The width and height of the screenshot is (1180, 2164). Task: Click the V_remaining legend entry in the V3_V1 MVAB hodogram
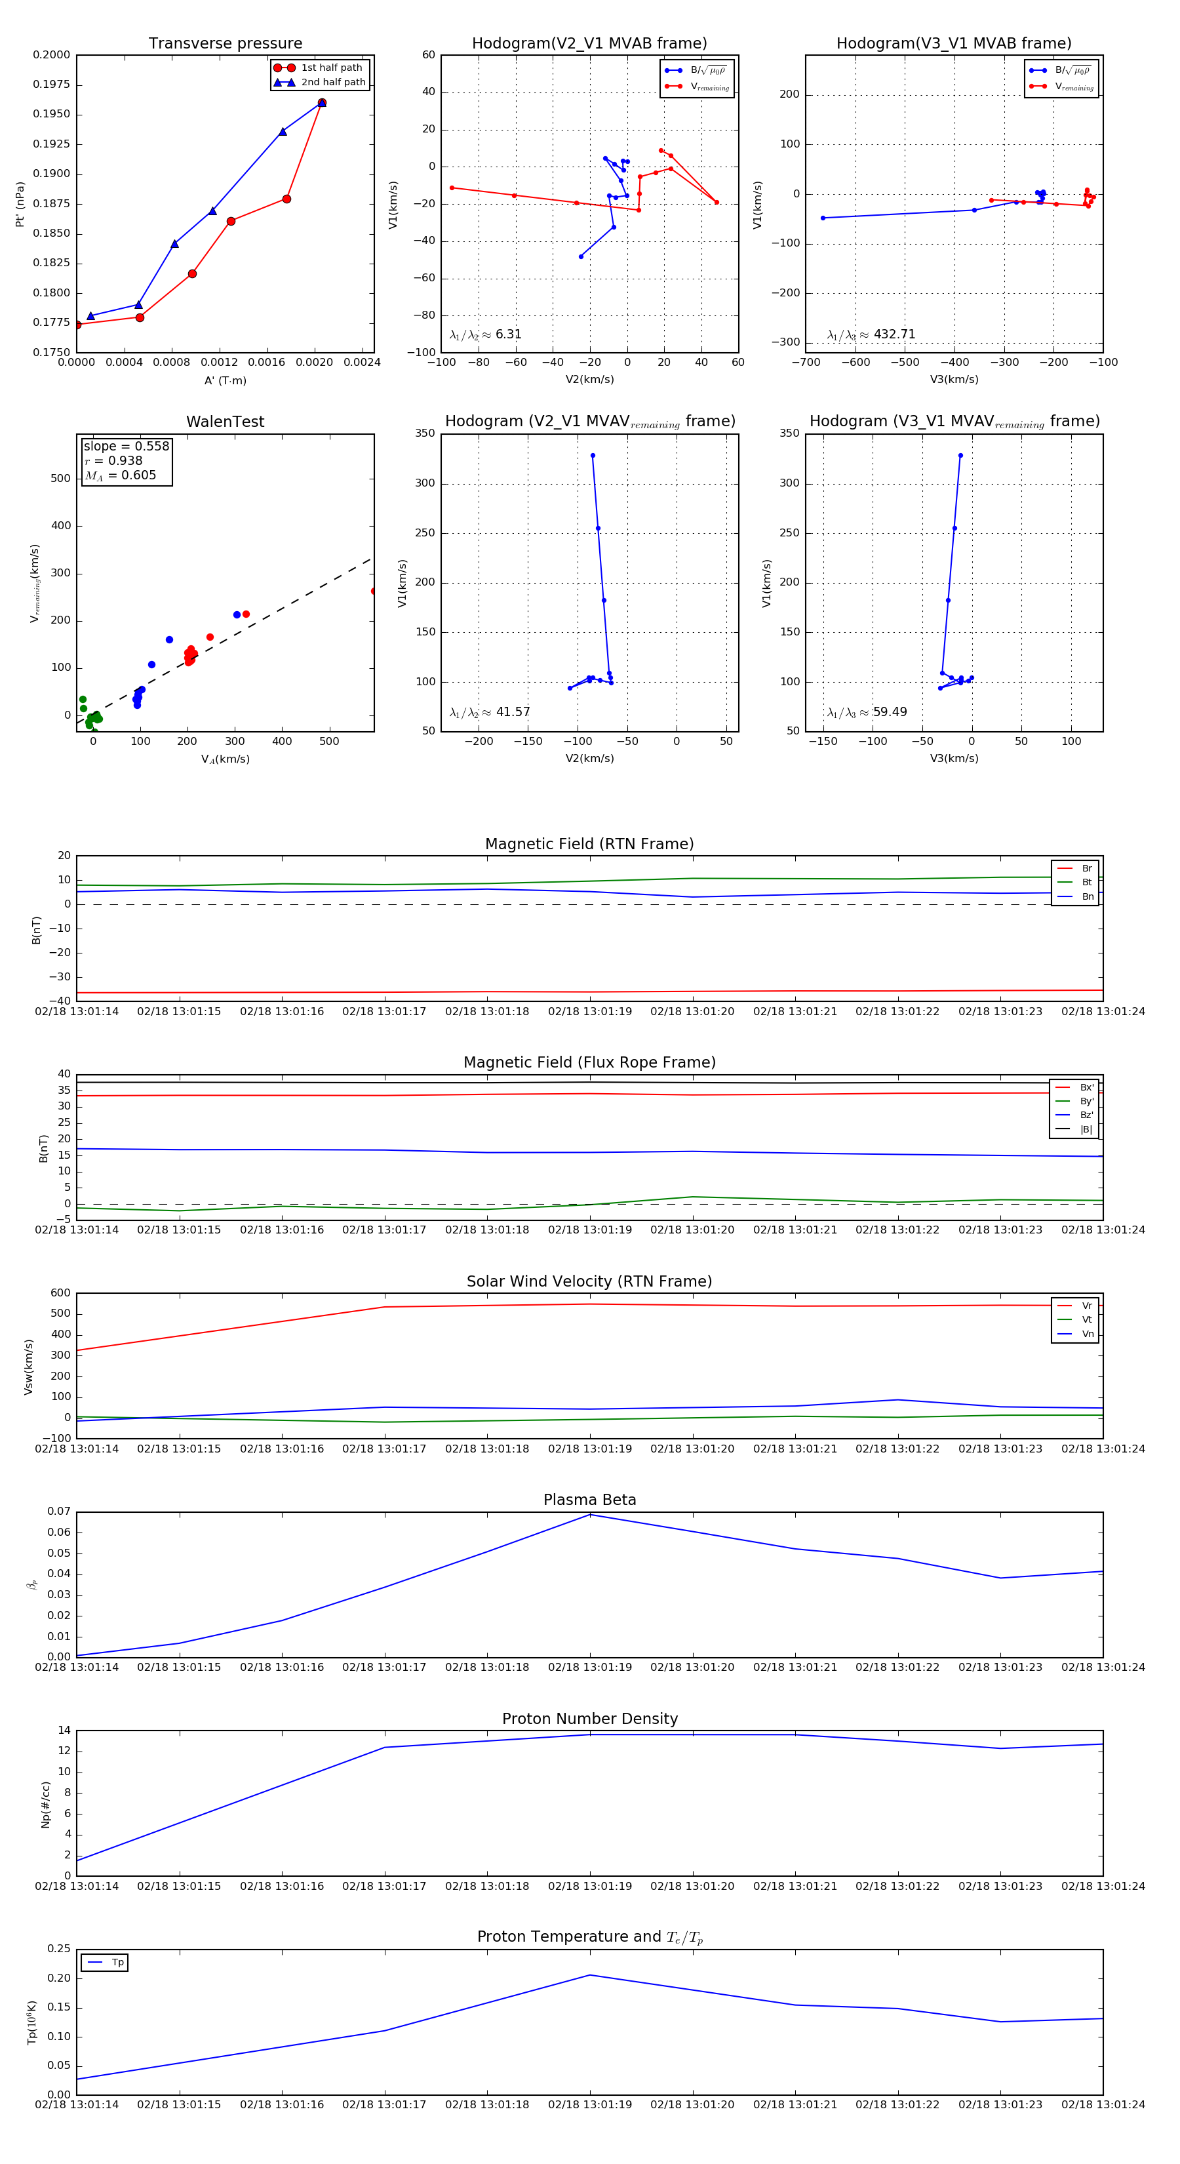click(x=1061, y=87)
